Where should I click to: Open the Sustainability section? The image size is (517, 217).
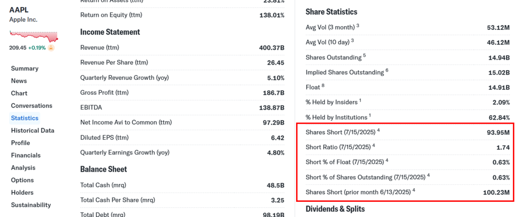coord(31,205)
